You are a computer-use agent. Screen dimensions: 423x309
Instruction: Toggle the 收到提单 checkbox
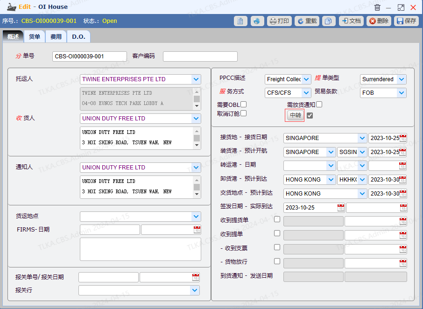click(277, 233)
